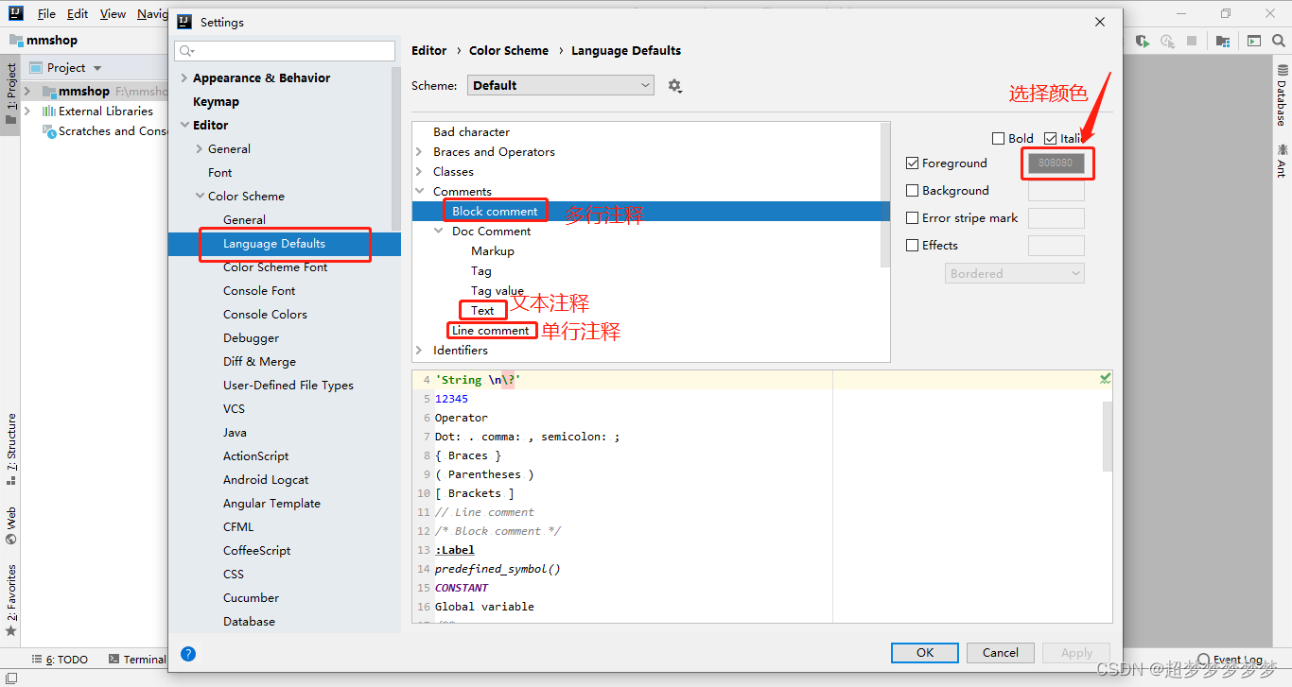
Task: Open the Edit menu
Action: click(78, 14)
